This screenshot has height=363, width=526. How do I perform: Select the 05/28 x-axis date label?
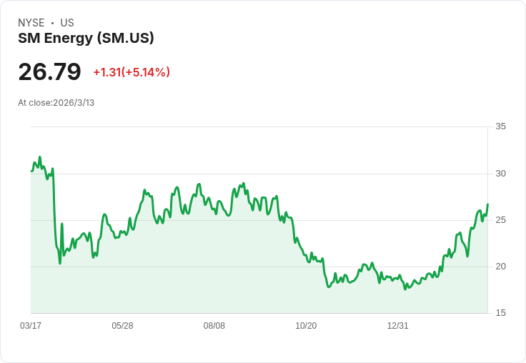pos(122,326)
